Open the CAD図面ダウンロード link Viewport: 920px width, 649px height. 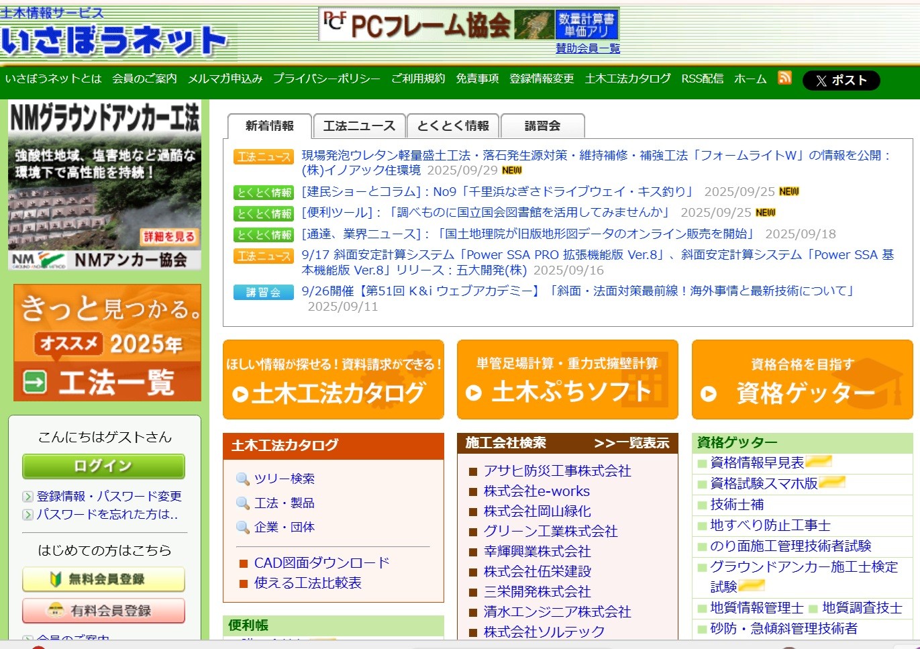click(321, 562)
